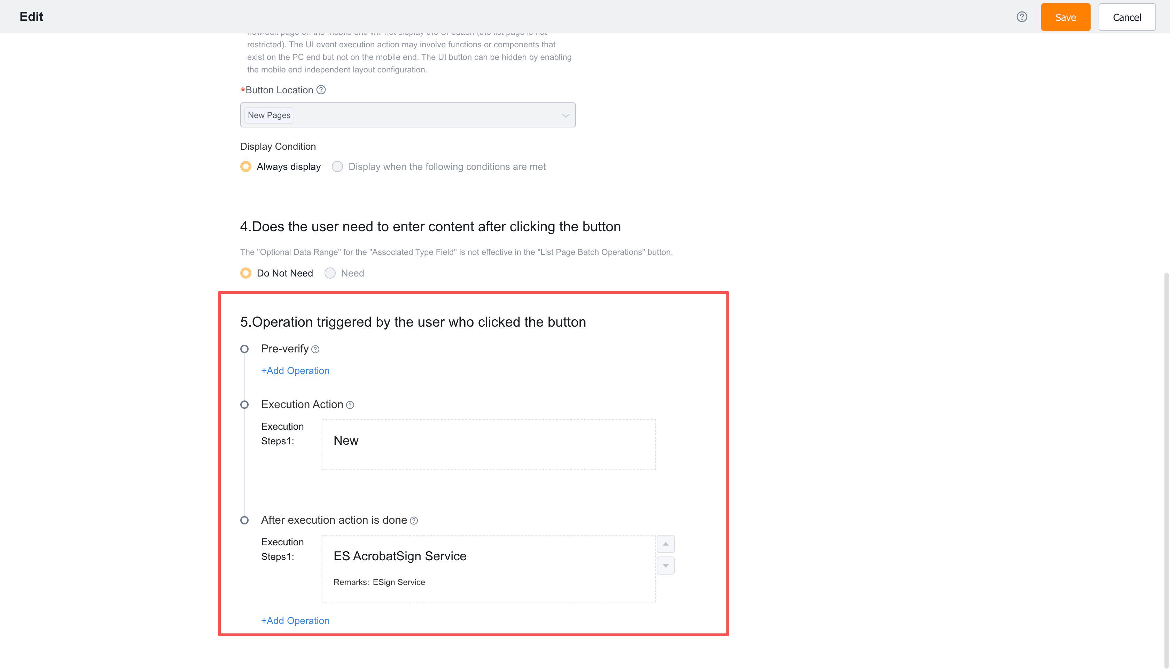Move ES AcrobatSign Service step down with arrow
The height and width of the screenshot is (670, 1170).
click(665, 565)
